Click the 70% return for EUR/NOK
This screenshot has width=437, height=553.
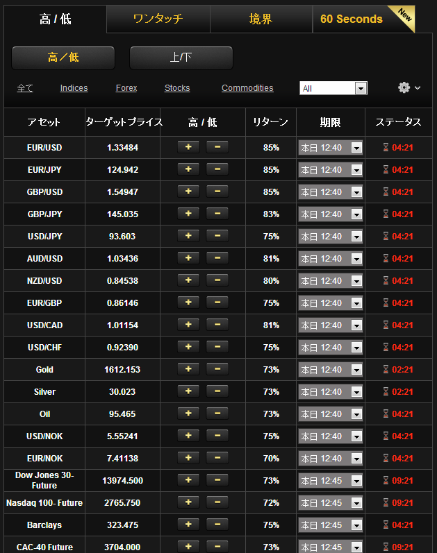271,459
